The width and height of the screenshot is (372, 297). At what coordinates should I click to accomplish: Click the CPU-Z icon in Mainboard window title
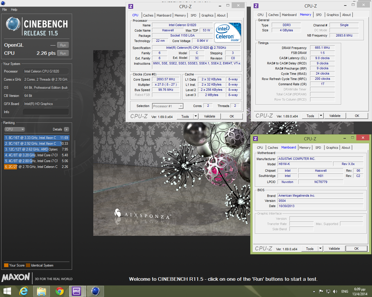(x=255, y=139)
